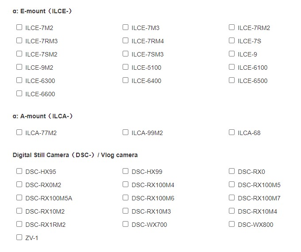Select DSC-RX100M7 camera checkbox
This screenshot has width=301, height=252.
click(232, 197)
